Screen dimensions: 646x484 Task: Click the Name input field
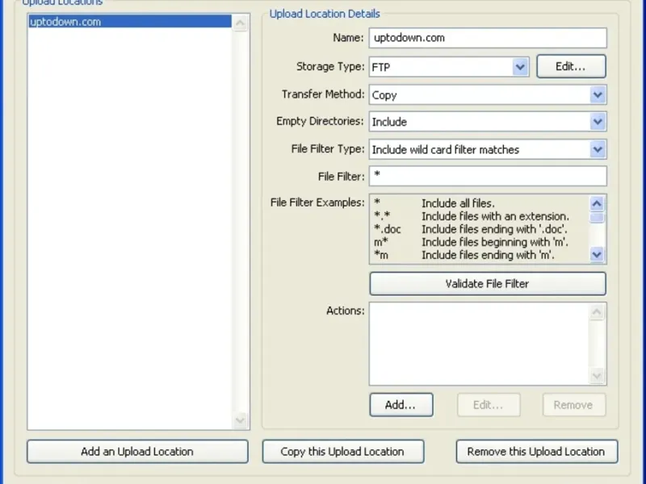[x=488, y=38]
